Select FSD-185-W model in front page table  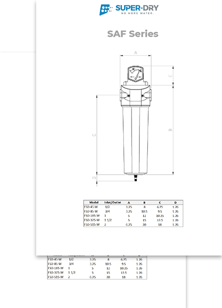tap(92, 216)
